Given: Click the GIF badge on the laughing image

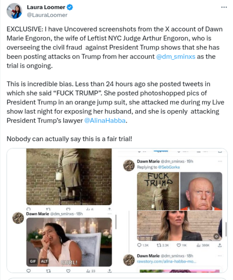Looking at the screenshot, I should (33, 261).
